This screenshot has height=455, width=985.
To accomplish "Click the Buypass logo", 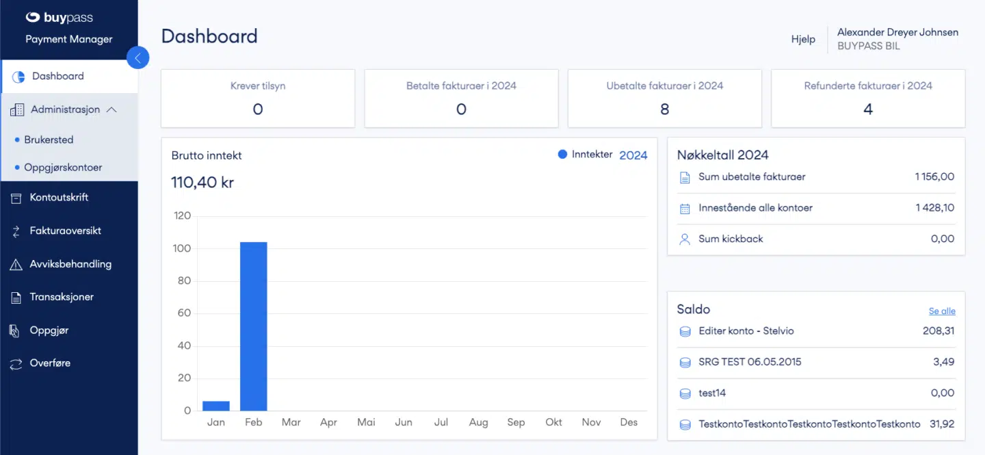I will coord(59,18).
